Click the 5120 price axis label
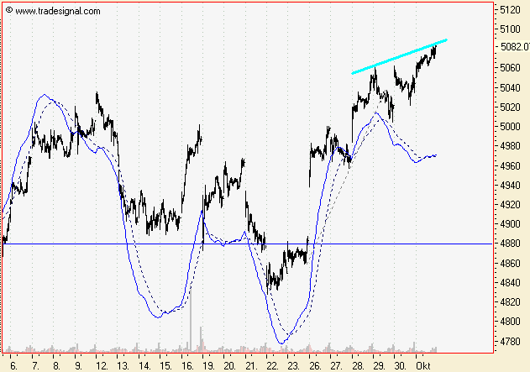The height and width of the screenshot is (372, 530). [x=511, y=10]
